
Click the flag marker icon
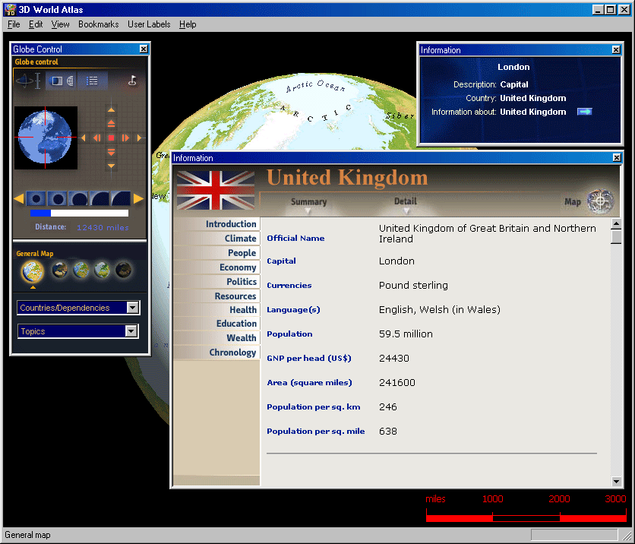[x=132, y=81]
